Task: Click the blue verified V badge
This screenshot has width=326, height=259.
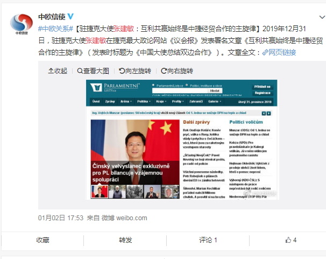Action: tap(70, 17)
